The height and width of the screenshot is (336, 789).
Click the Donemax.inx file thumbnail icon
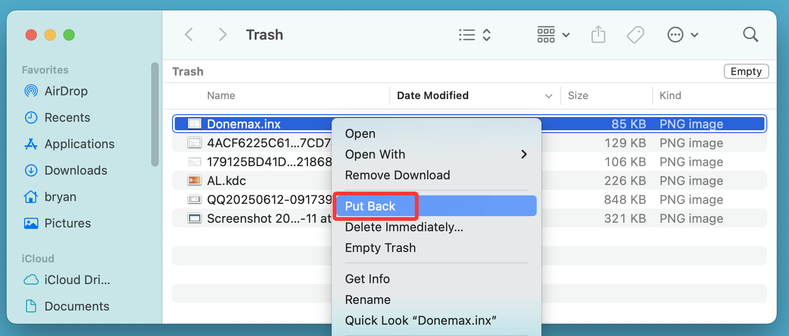195,124
